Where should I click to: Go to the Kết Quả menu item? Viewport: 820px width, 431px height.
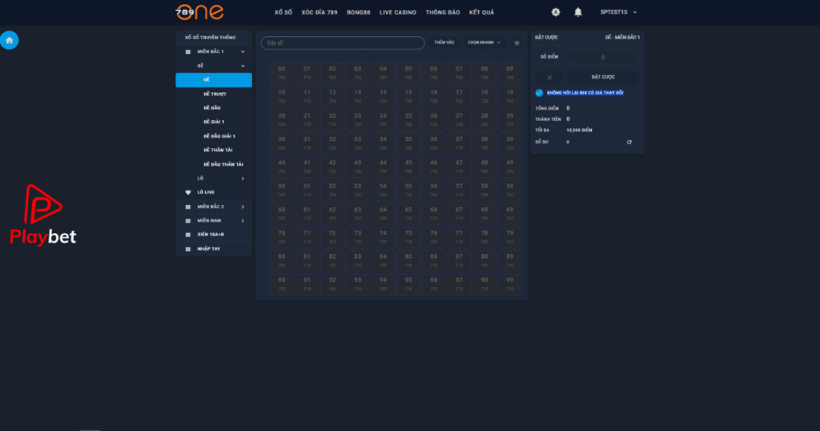(481, 13)
